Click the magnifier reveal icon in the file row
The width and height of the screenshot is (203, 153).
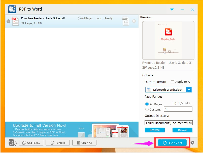click(134, 21)
